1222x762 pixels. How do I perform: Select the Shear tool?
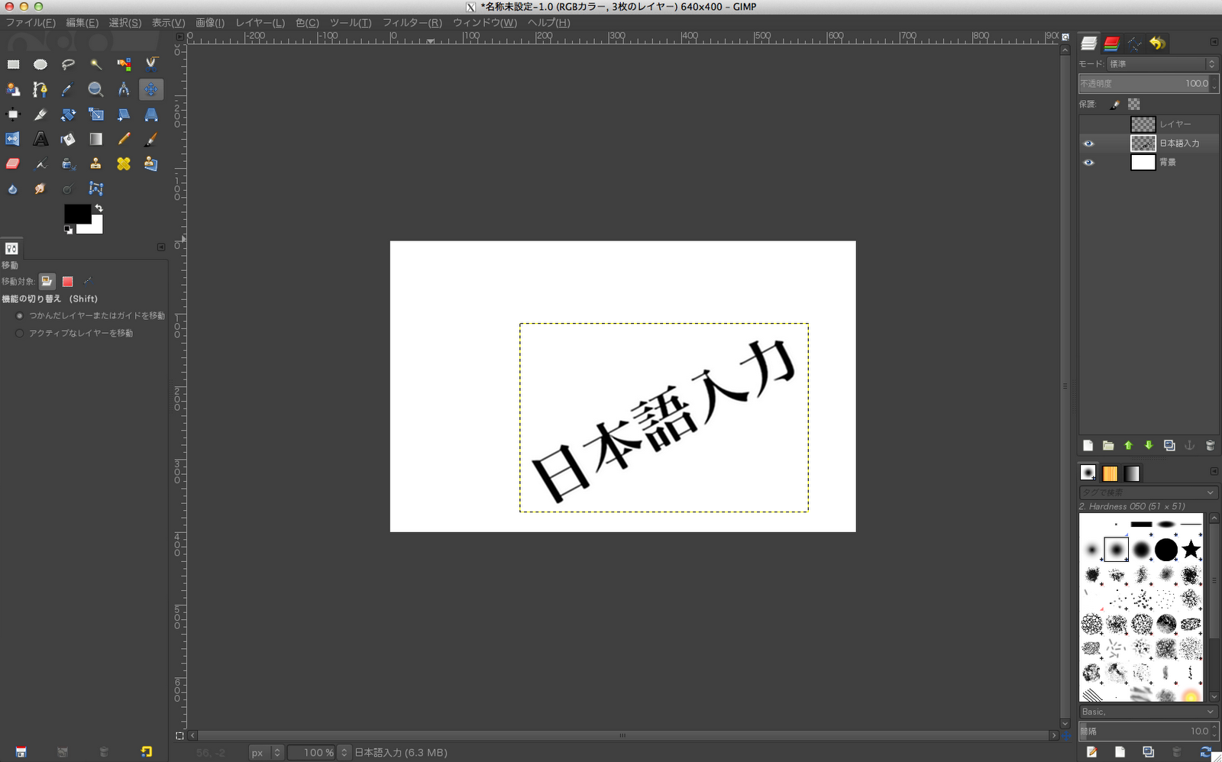click(x=124, y=115)
